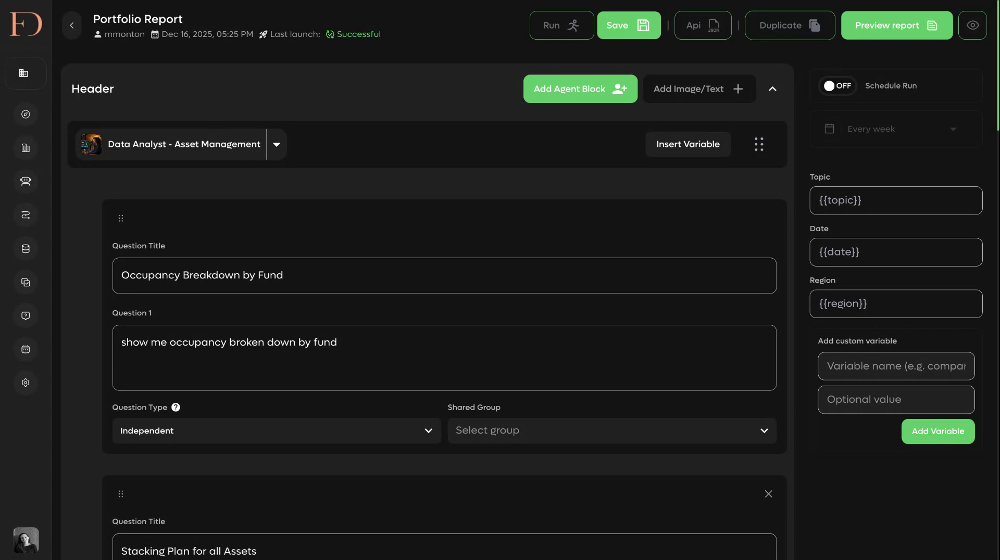Click the Add Variable button
This screenshot has height=560, width=1000.
tap(938, 431)
